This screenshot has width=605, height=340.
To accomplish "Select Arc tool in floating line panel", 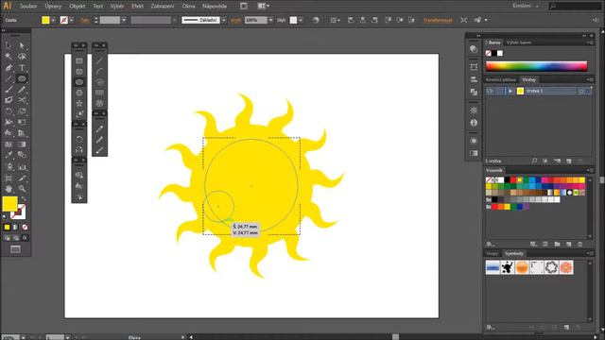I will [99, 72].
